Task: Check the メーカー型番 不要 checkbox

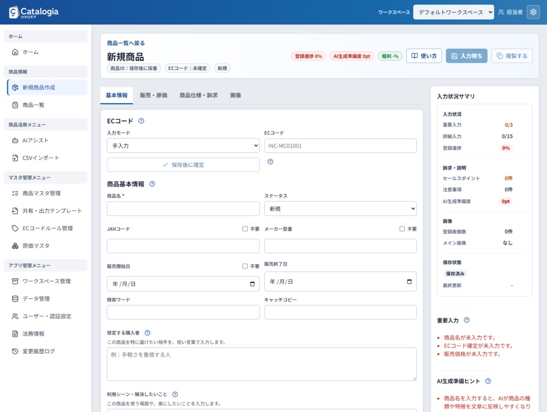Action: click(x=402, y=229)
